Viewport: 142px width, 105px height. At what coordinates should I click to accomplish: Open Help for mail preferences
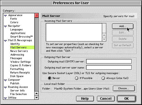[85, 99]
